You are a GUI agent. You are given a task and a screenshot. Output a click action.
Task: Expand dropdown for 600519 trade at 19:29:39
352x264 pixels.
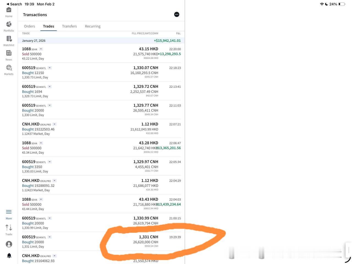tap(50, 237)
